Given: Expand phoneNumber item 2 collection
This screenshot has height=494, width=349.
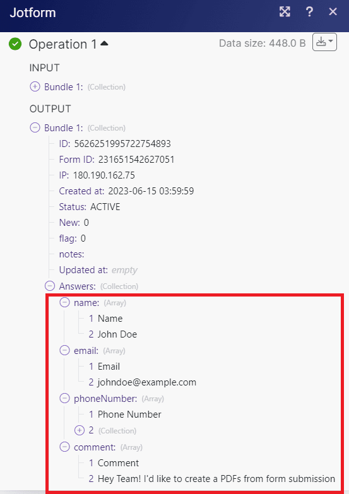Looking at the screenshot, I should (80, 430).
